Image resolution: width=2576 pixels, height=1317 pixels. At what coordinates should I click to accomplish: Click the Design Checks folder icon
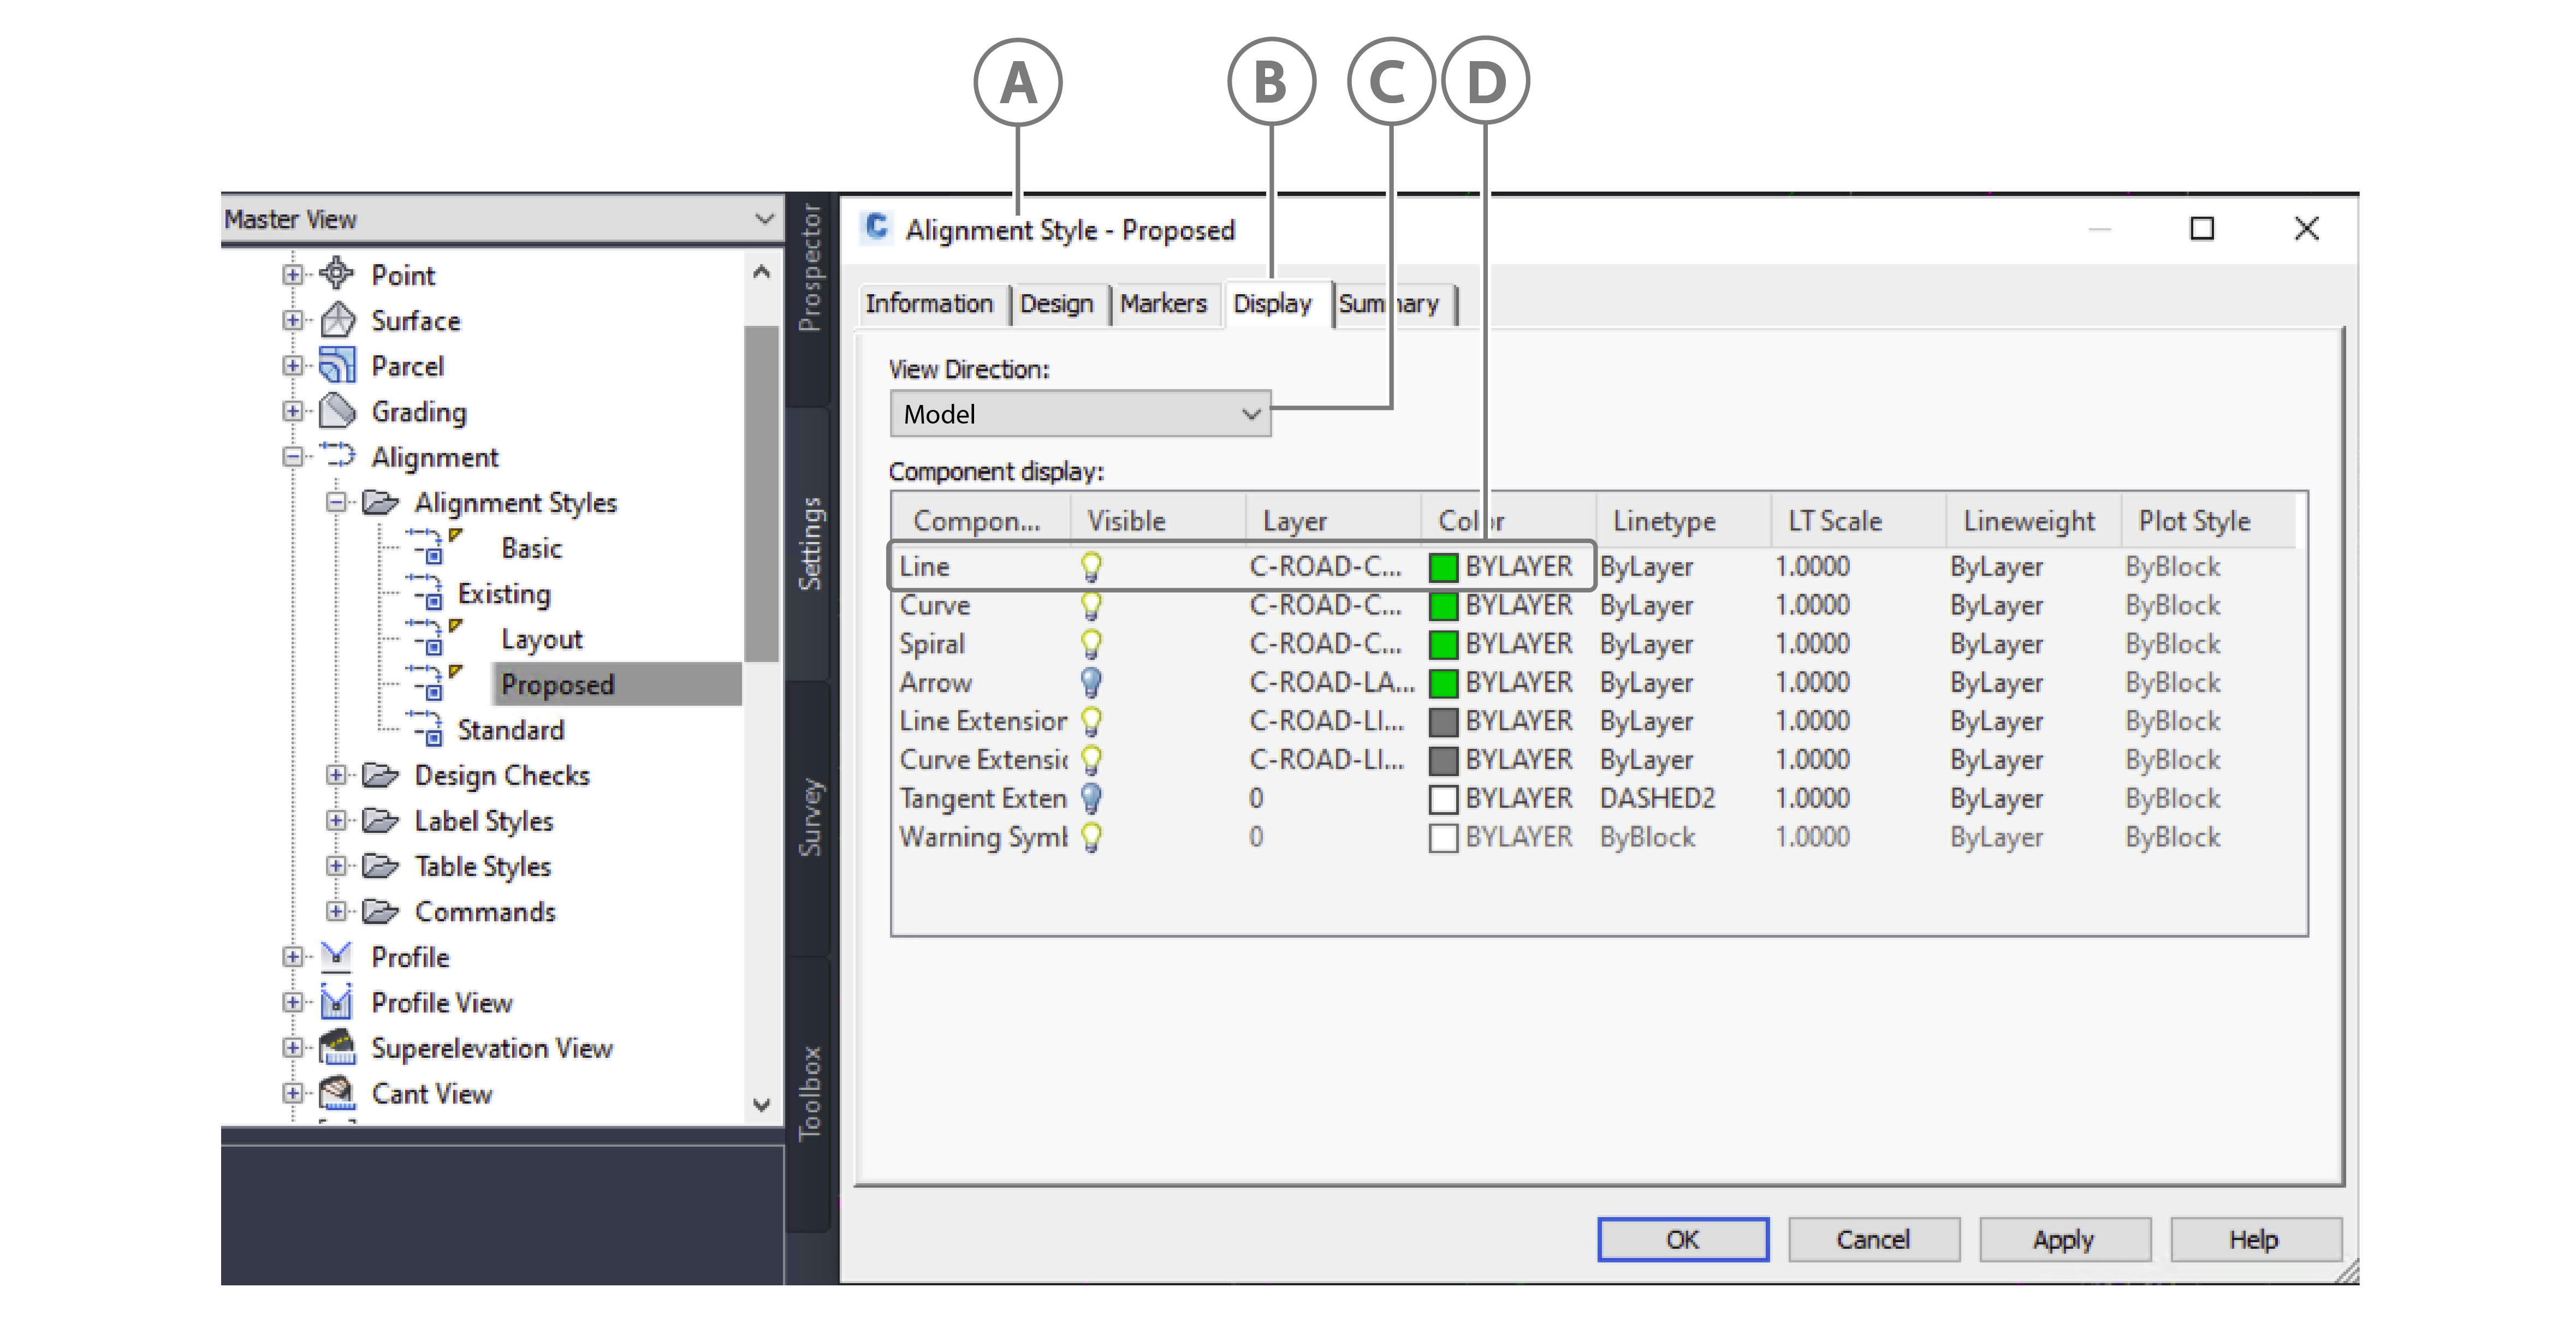click(380, 775)
